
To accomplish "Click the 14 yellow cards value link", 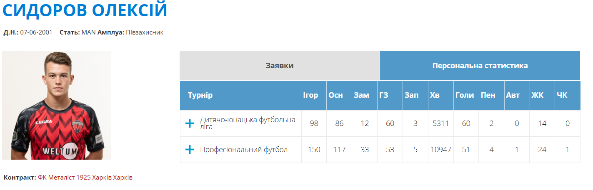I will (x=542, y=123).
